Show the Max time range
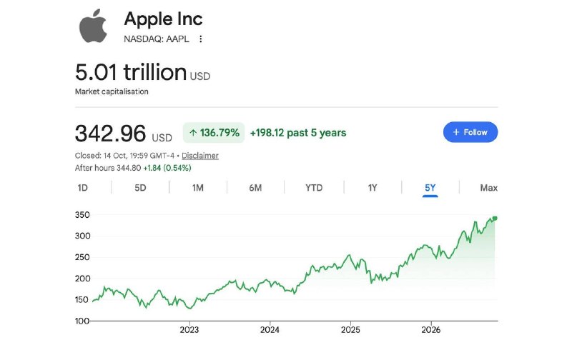 [x=488, y=188]
